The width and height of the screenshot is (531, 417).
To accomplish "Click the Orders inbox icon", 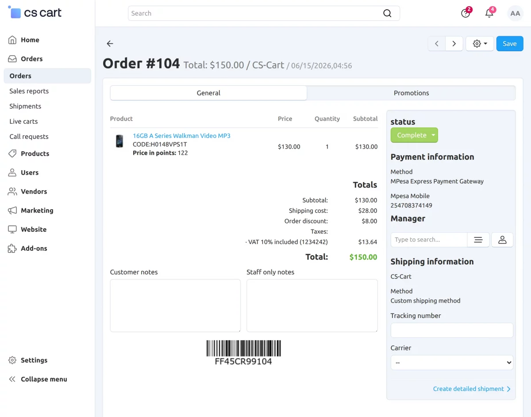I will tap(12, 59).
